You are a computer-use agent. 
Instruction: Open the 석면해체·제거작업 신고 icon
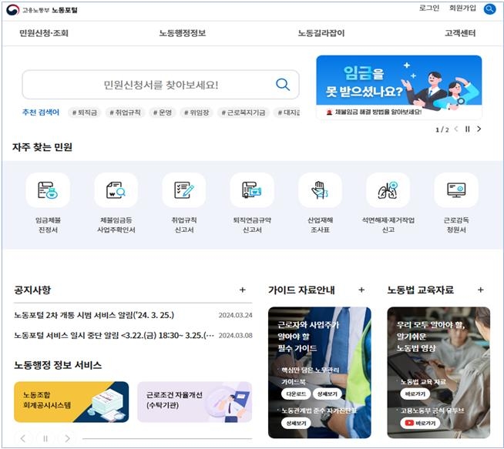point(388,190)
